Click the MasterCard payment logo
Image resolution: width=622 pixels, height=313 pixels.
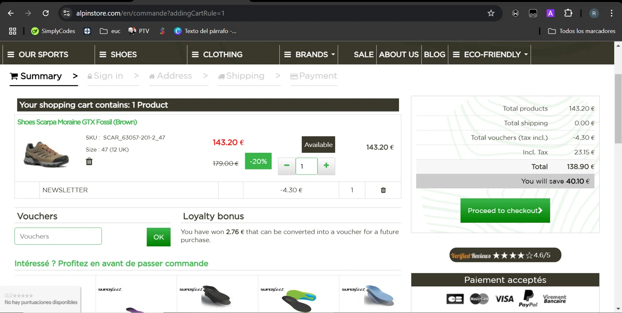(x=479, y=299)
